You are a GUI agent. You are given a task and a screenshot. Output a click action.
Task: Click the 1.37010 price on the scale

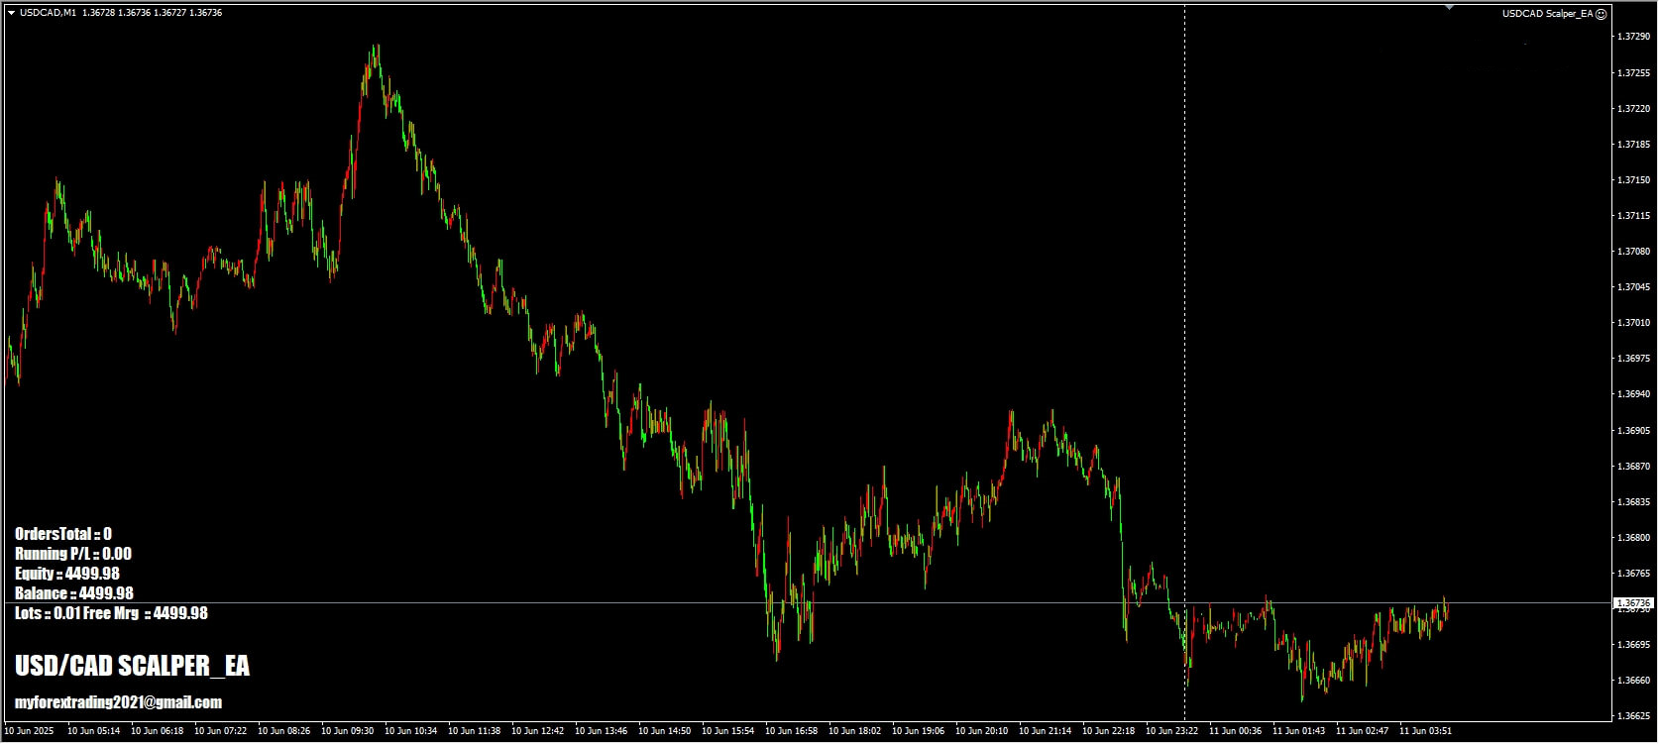click(1632, 323)
